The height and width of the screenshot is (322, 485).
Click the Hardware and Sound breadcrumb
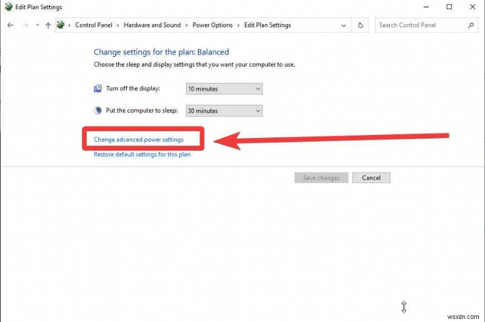(152, 25)
